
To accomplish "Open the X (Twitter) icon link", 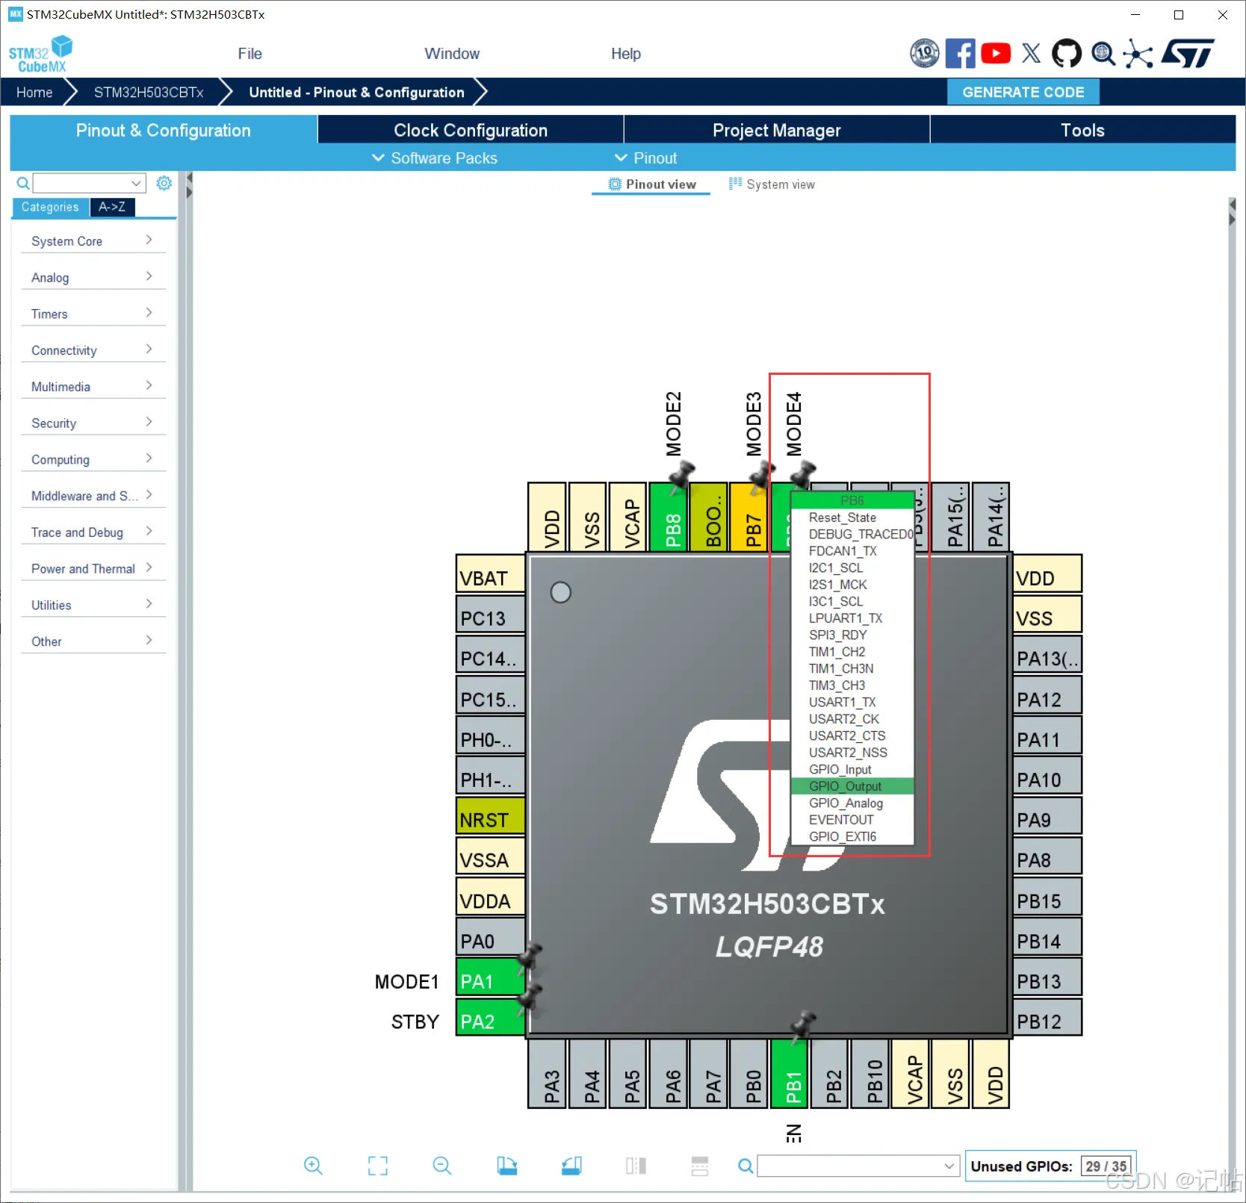I will pyautogui.click(x=1032, y=53).
